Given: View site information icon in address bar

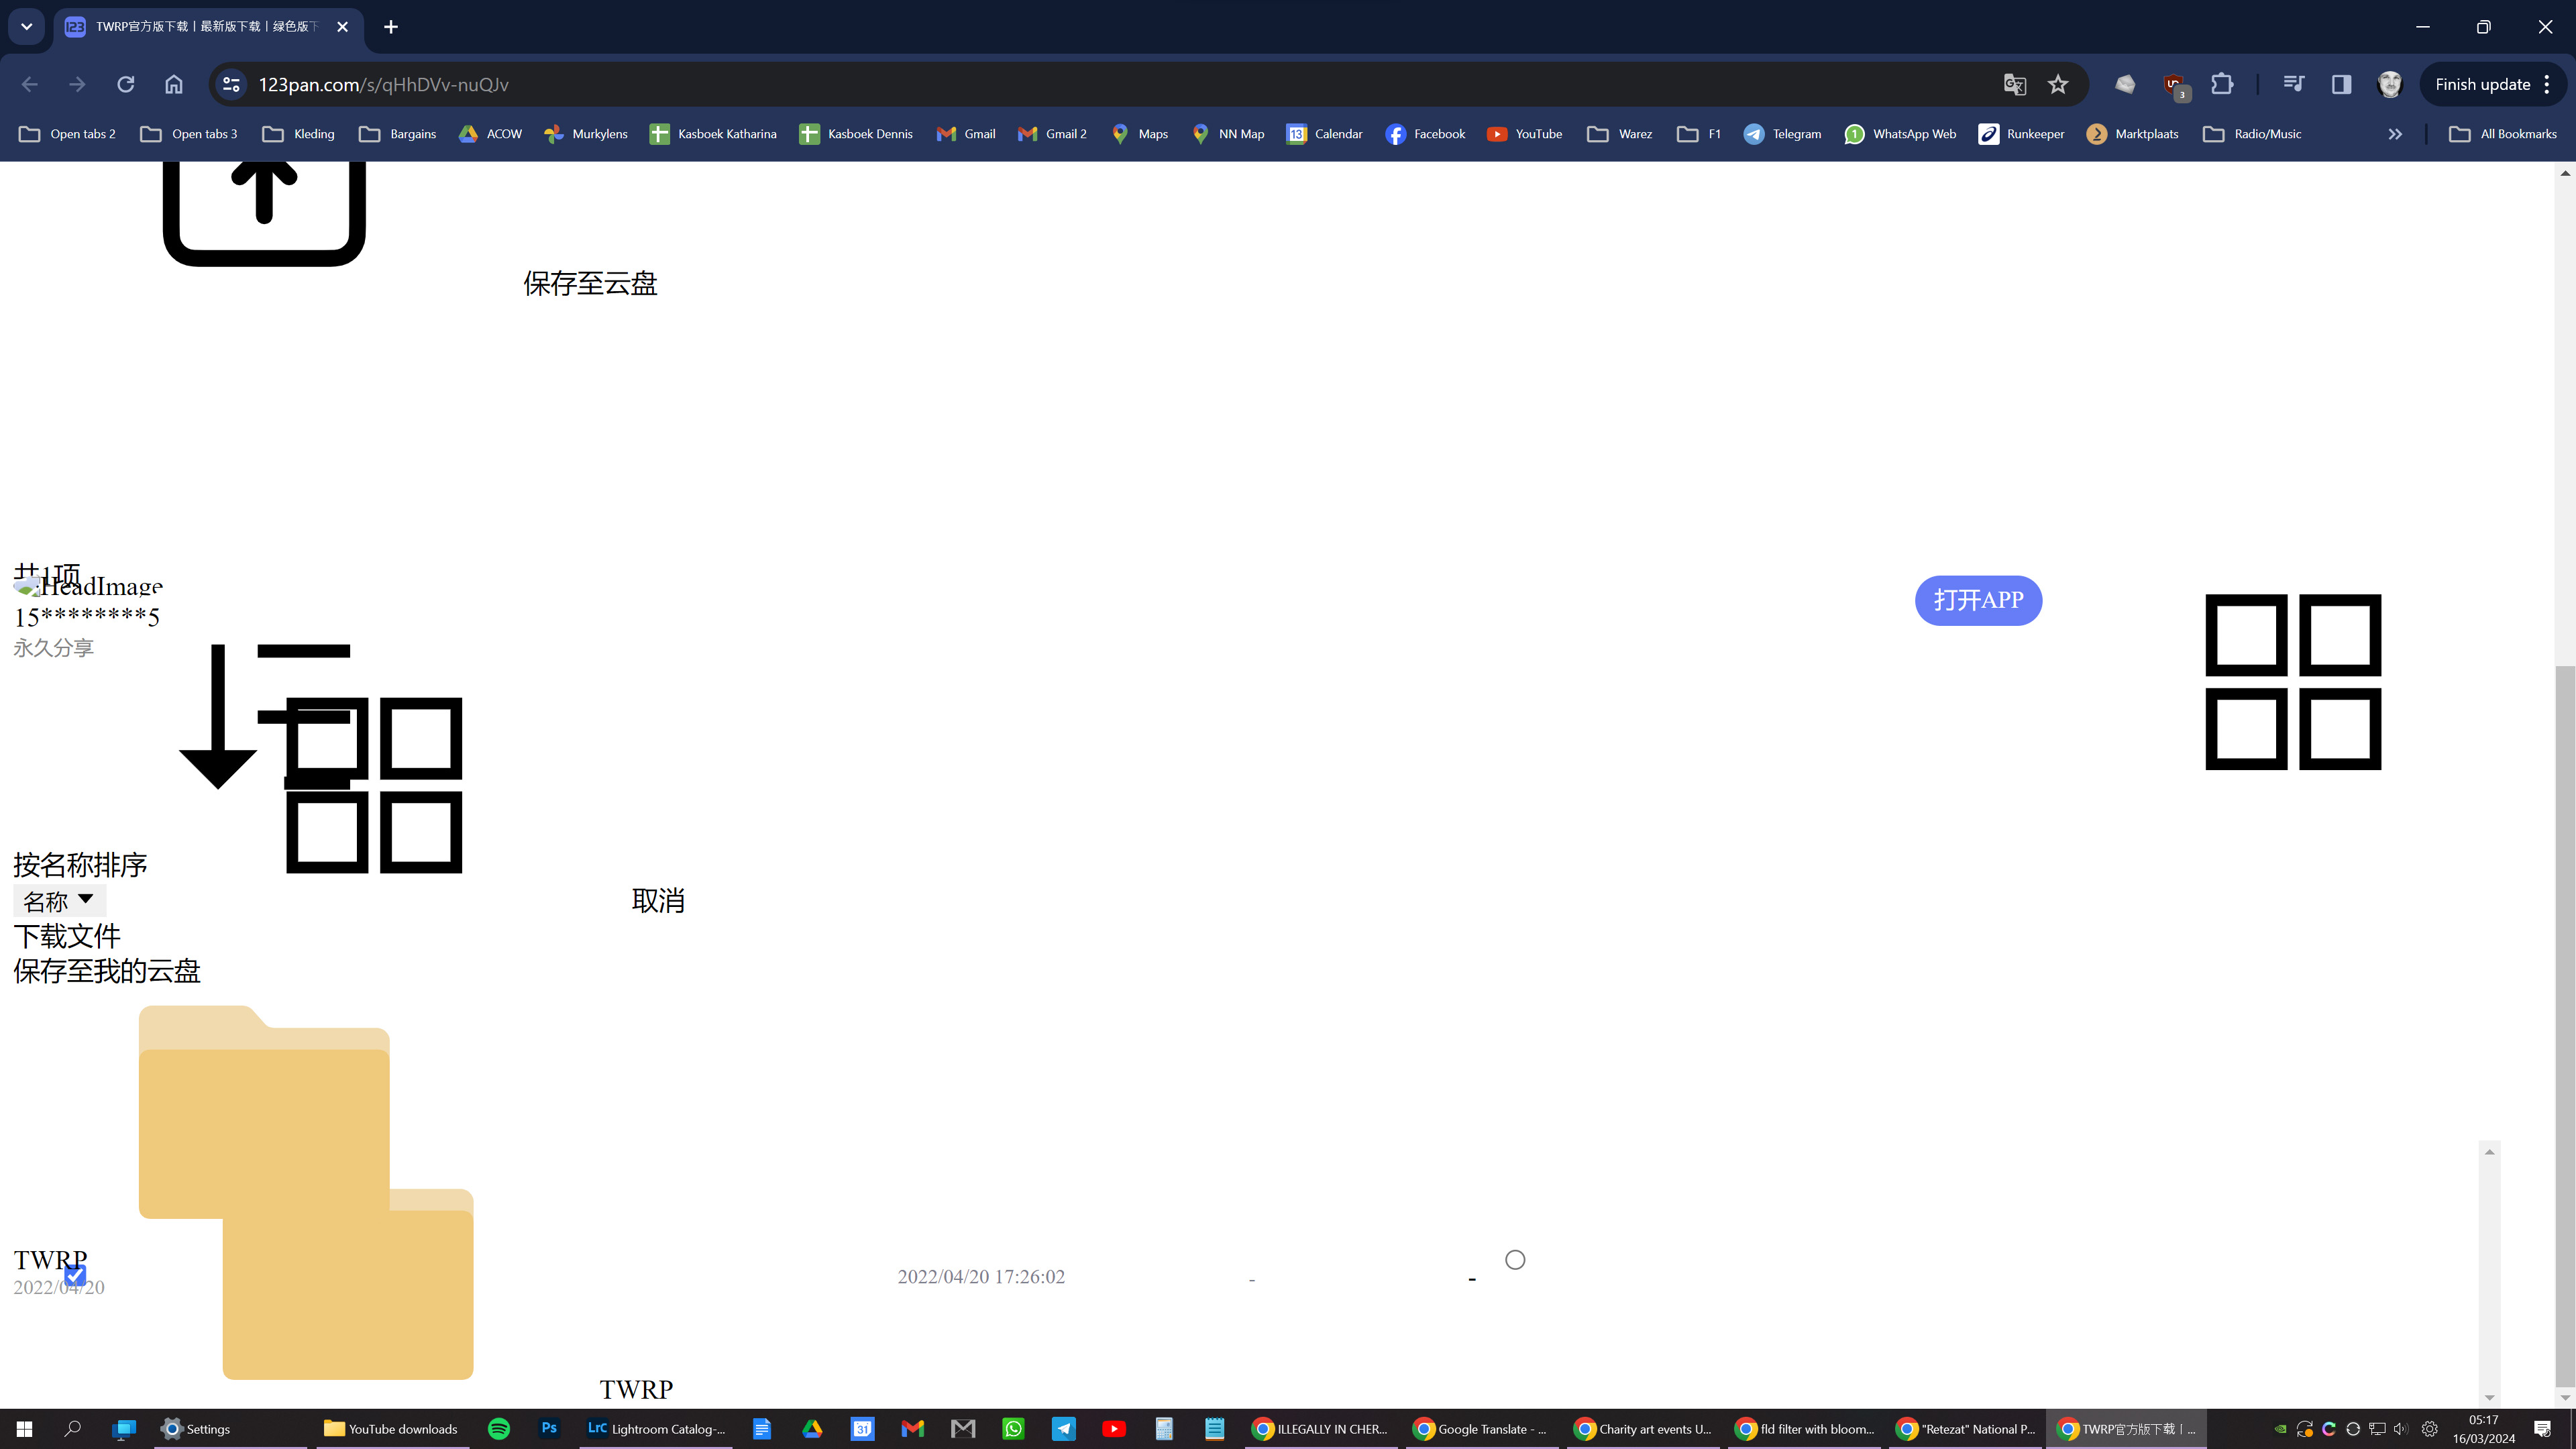Looking at the screenshot, I should coord(231,84).
